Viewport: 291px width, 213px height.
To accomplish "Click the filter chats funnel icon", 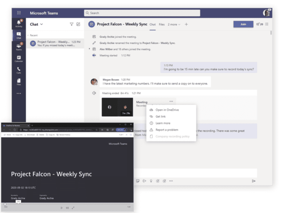I will 72,24.
